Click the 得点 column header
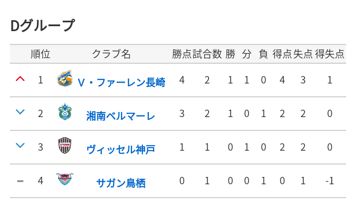 282,54
